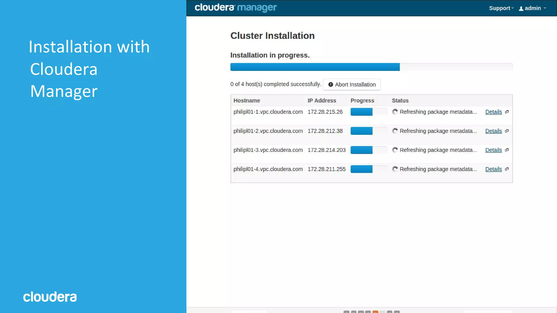
Task: Open Details for philipl01-1.vpc.cloudera.com
Action: (x=493, y=112)
